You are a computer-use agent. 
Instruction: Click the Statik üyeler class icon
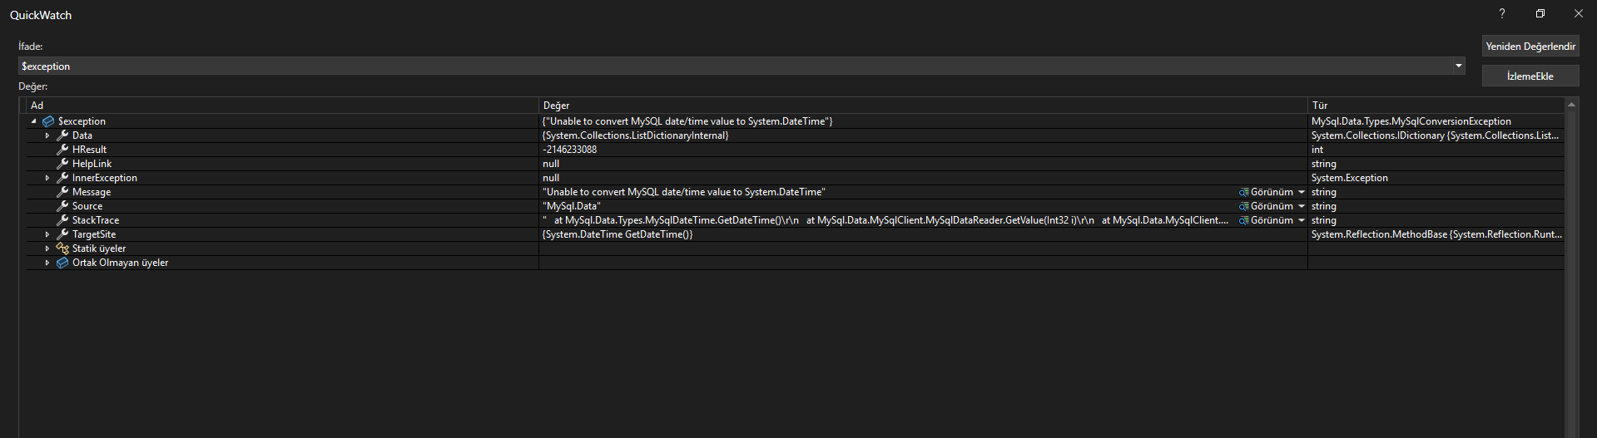point(62,249)
